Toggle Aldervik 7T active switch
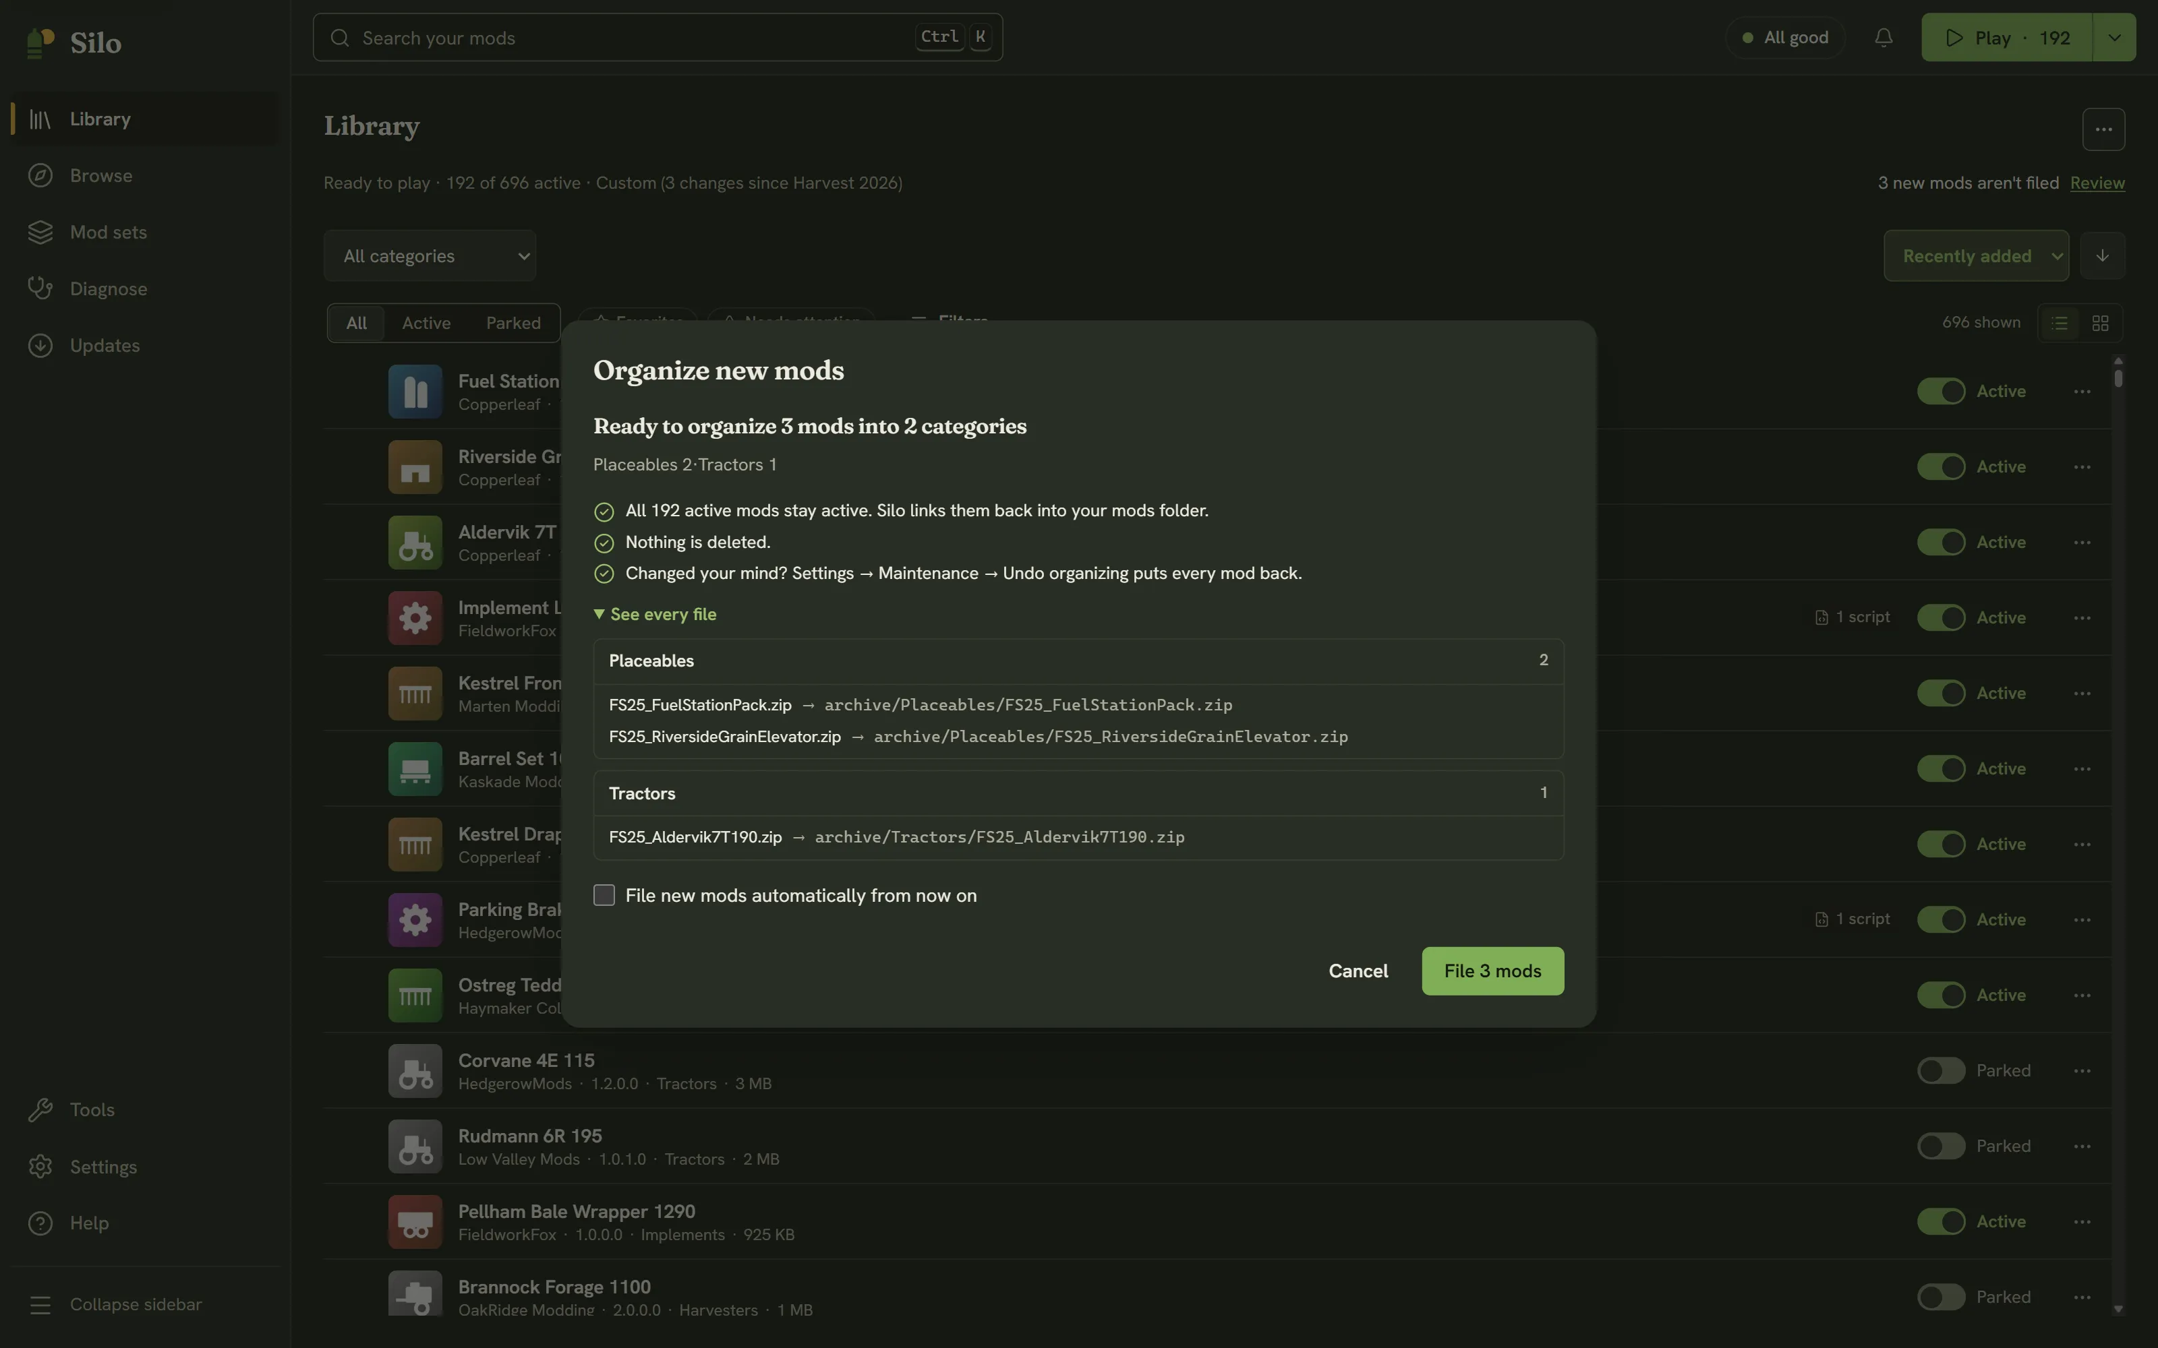The height and width of the screenshot is (1348, 2158). click(x=1942, y=543)
